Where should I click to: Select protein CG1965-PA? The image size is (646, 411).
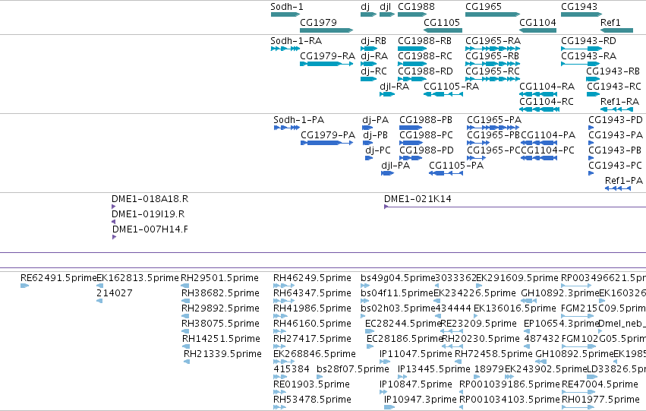tap(493, 128)
